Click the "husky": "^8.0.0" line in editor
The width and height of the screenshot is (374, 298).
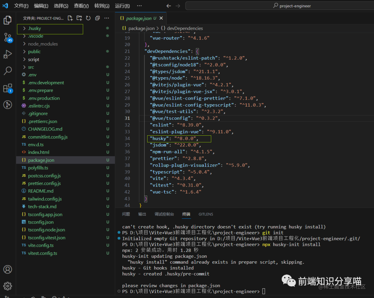pos(174,138)
